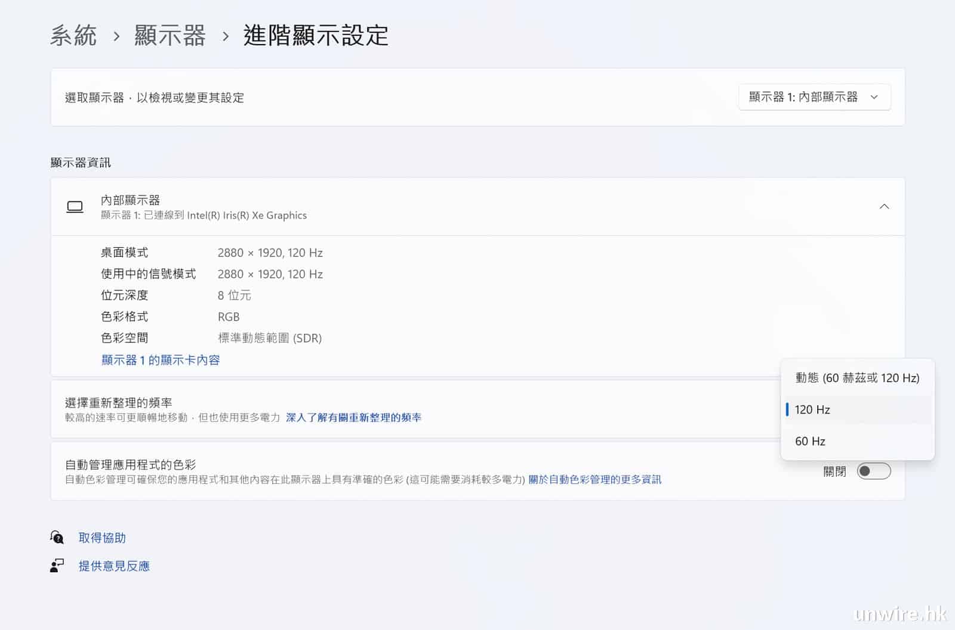Click the 取得協助 help icon
Image resolution: width=955 pixels, height=630 pixels.
(57, 538)
